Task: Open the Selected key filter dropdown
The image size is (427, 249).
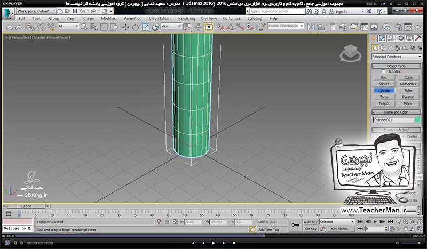Action: click(337, 222)
